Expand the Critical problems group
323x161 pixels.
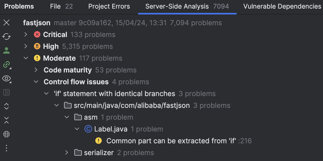coord(26,35)
